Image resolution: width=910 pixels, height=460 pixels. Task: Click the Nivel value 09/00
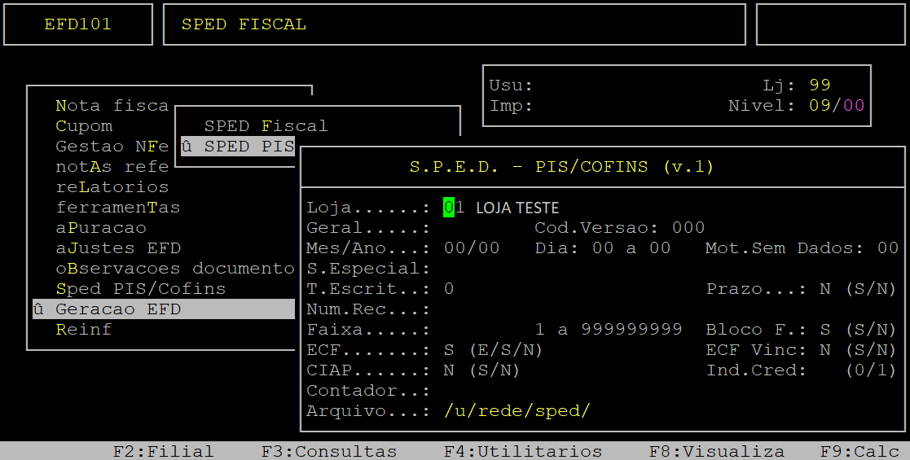tap(837, 106)
